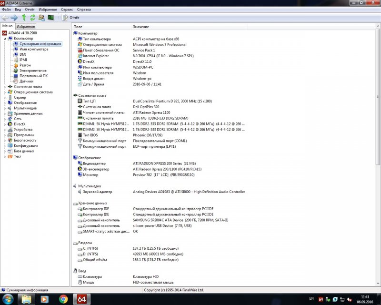Open the users icon in toolbar
The height and width of the screenshot is (305, 381).
click(41, 18)
